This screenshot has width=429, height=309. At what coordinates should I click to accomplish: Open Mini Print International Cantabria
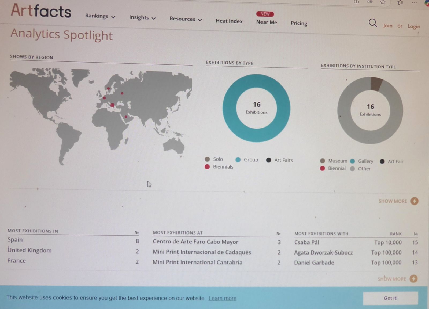point(197,262)
